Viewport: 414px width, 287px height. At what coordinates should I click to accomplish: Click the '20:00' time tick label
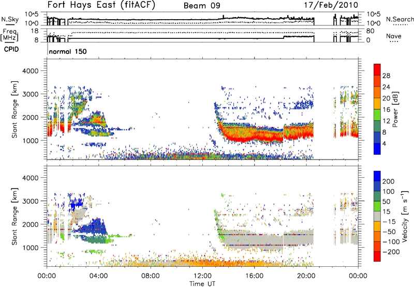coord(306,276)
